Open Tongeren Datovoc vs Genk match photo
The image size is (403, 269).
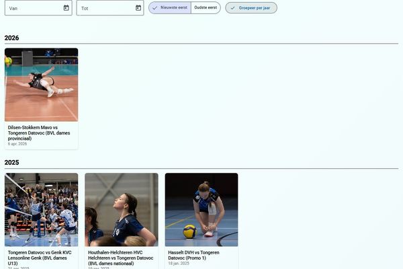point(41,210)
